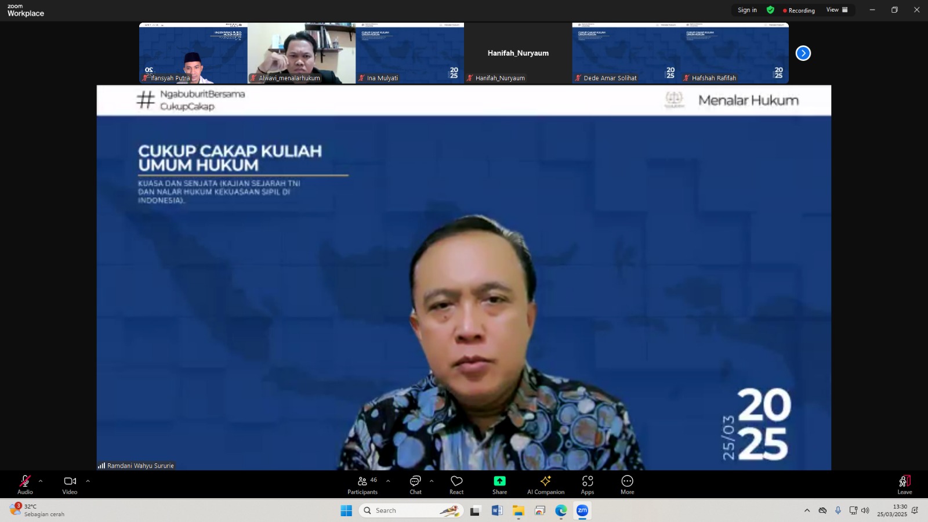Click the Sign in button
The width and height of the screenshot is (928, 522).
[746, 10]
